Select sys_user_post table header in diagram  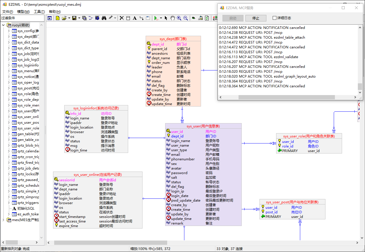(292, 202)
